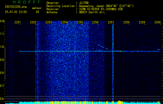The height and width of the screenshot is (104, 163).
Task: Click the 'Observer' field label
Action: [x=53, y=3]
